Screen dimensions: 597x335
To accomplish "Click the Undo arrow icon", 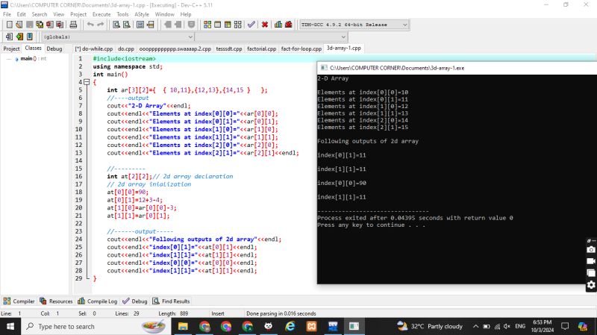I will tap(90, 25).
